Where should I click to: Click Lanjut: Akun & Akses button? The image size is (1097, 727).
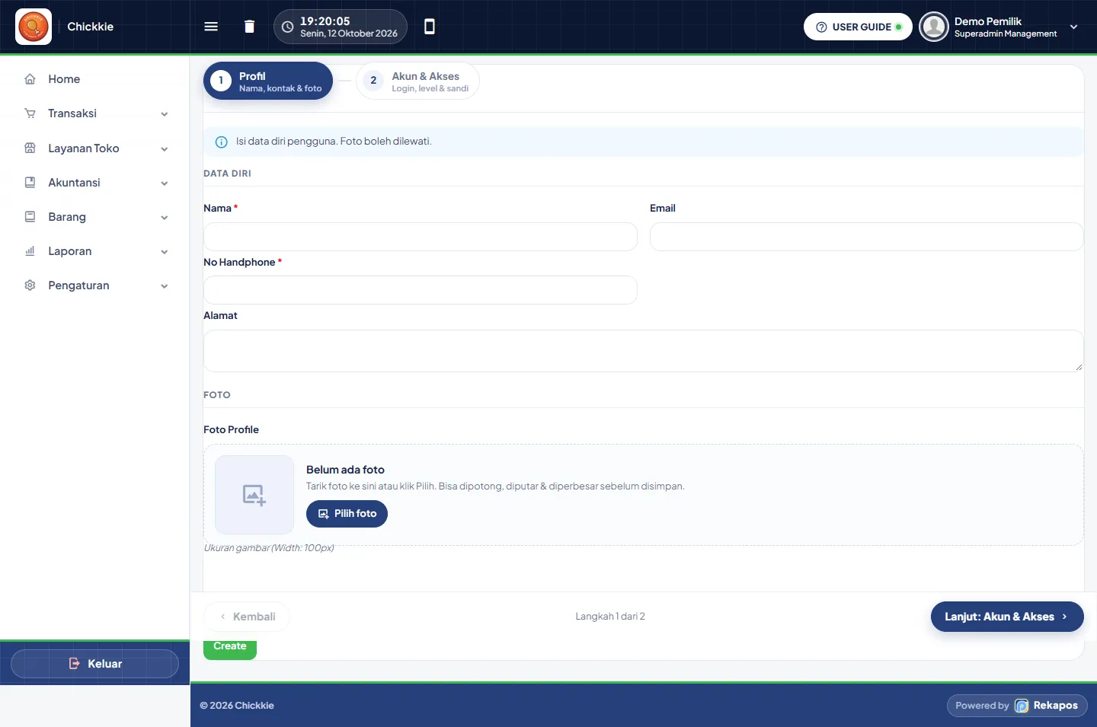point(1007,617)
